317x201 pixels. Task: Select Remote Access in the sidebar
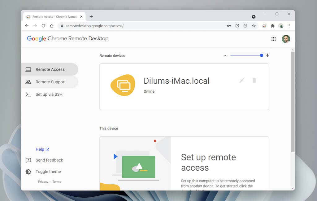tap(50, 69)
